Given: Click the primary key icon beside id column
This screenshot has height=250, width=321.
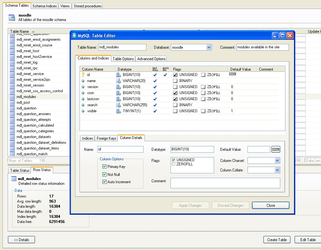Looking at the screenshot, I should point(83,75).
